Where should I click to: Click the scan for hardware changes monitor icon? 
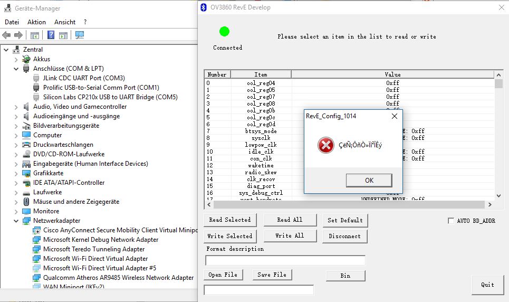pyautogui.click(x=80, y=35)
